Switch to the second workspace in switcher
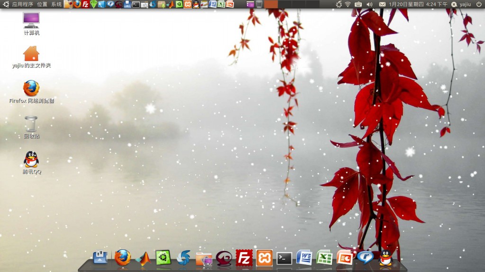This screenshot has height=272, width=485. [285, 4]
